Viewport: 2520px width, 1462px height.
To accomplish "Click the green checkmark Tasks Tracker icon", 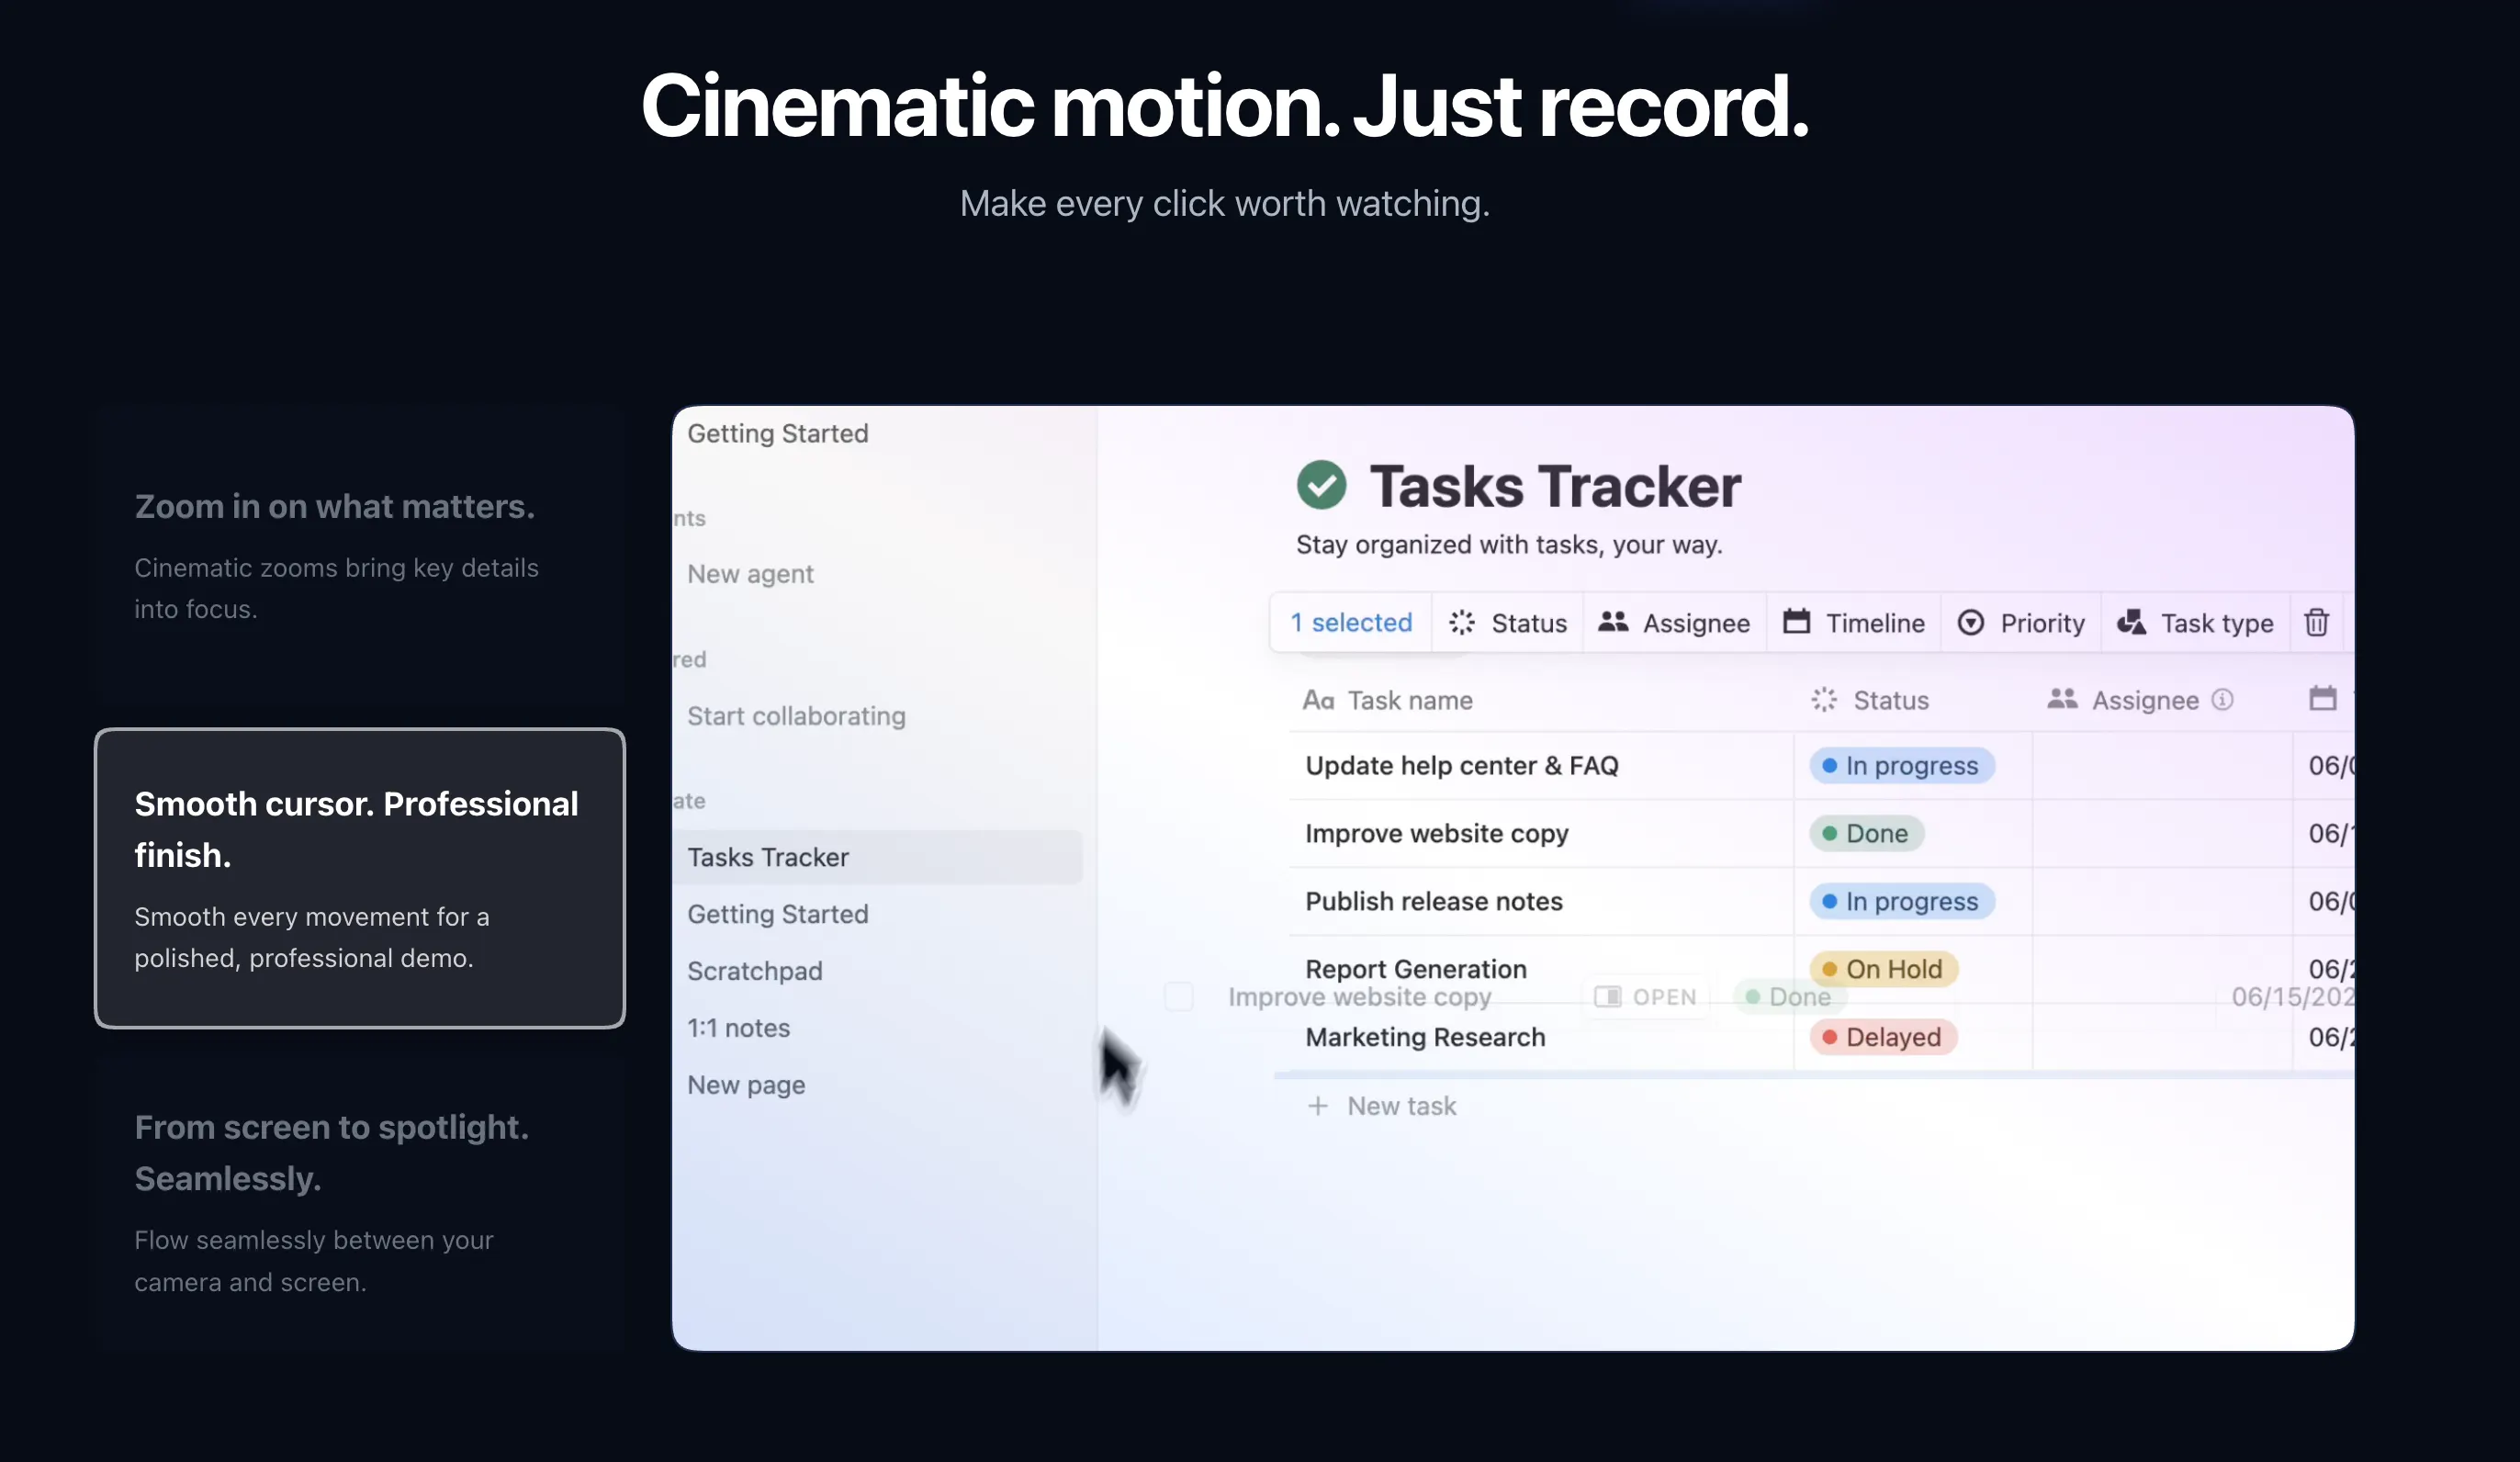I will click(1321, 485).
